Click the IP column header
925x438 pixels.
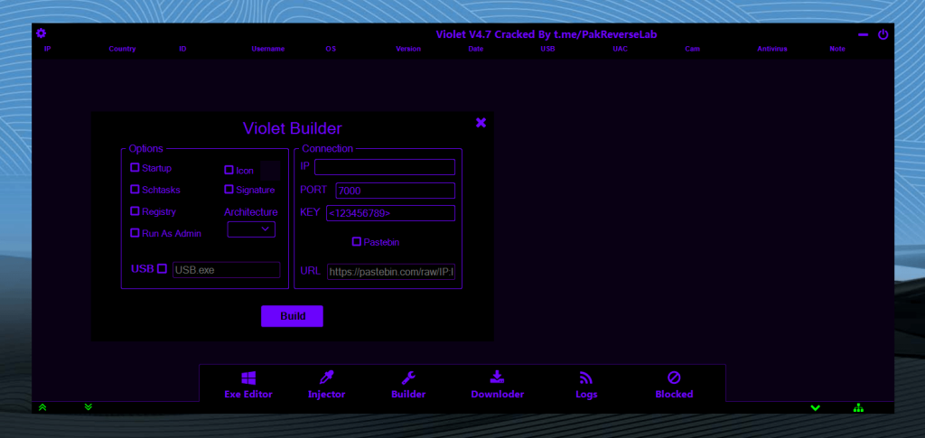pyautogui.click(x=47, y=49)
